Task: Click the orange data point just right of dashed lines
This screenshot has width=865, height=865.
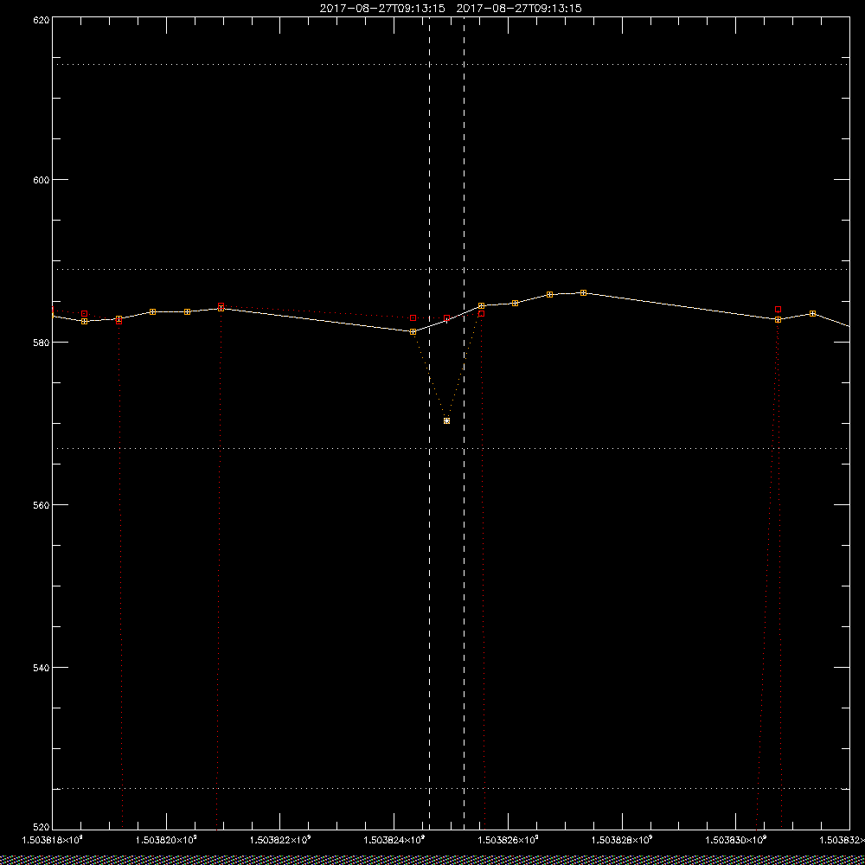Action: click(482, 305)
